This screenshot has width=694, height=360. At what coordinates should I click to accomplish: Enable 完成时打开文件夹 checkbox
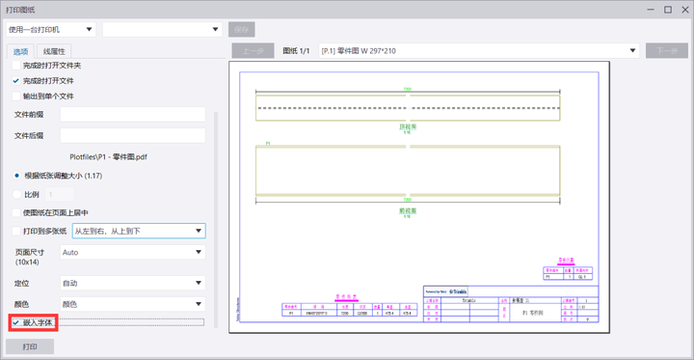coord(16,66)
